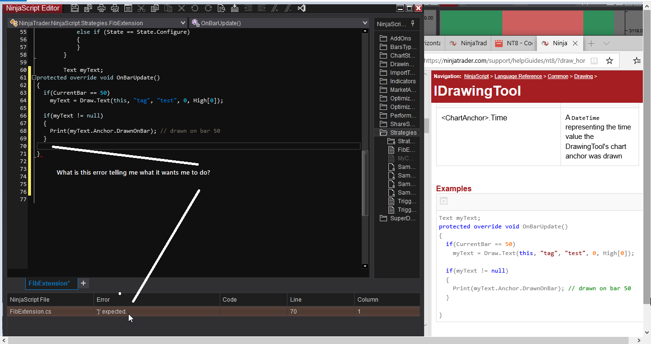The width and height of the screenshot is (651, 344).
Task: Click the Compile icon in the toolbar
Action: coord(234,8)
